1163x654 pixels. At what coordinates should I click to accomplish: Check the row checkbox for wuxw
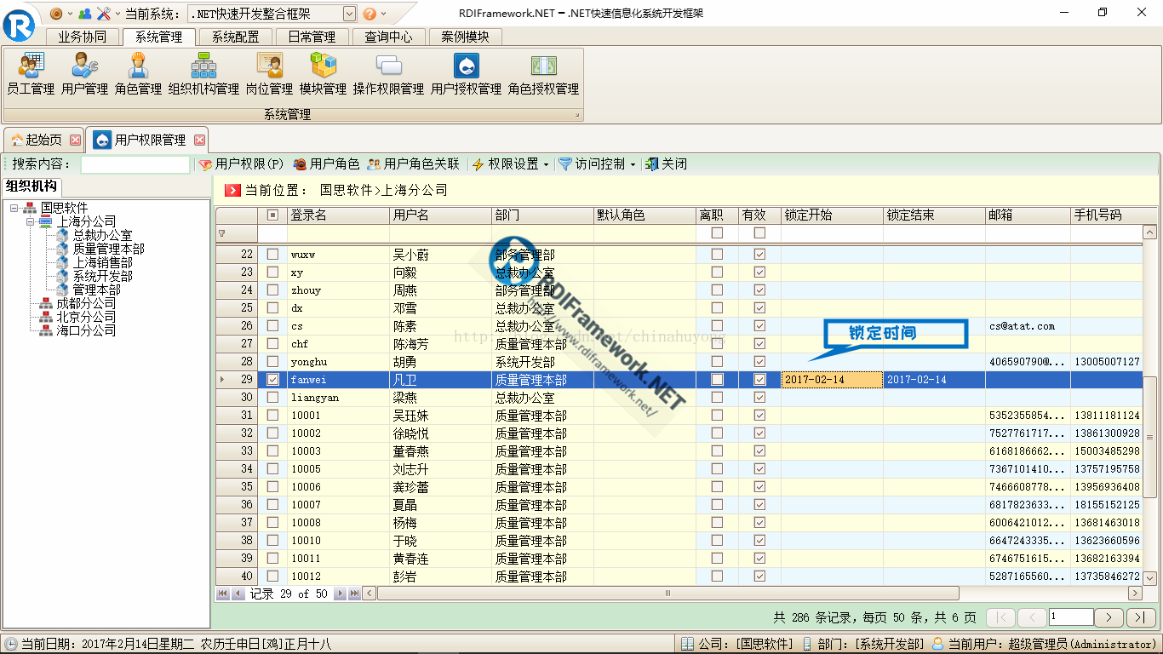click(x=272, y=254)
